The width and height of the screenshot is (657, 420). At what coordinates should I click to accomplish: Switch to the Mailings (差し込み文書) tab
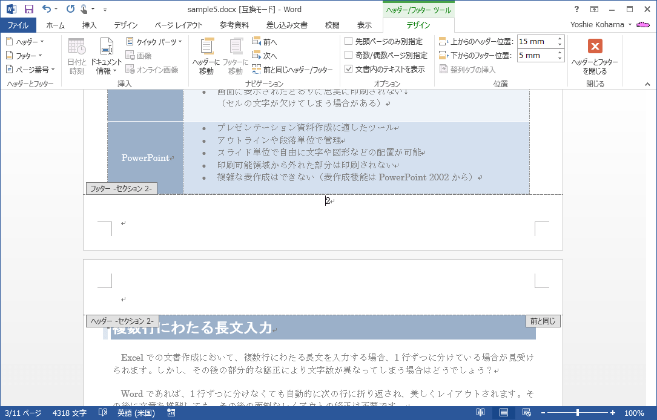coord(287,25)
